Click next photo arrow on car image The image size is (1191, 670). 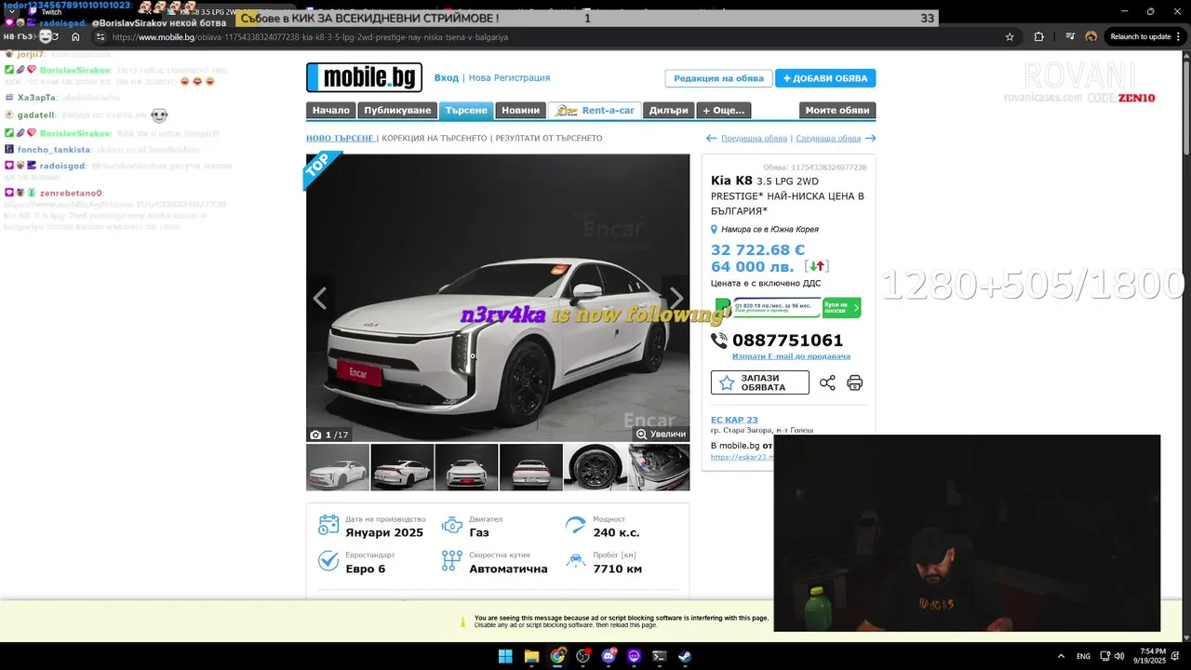point(676,298)
